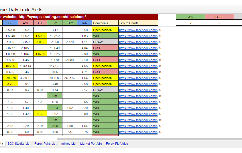Select the Comments column header cell

[x=105, y=23]
